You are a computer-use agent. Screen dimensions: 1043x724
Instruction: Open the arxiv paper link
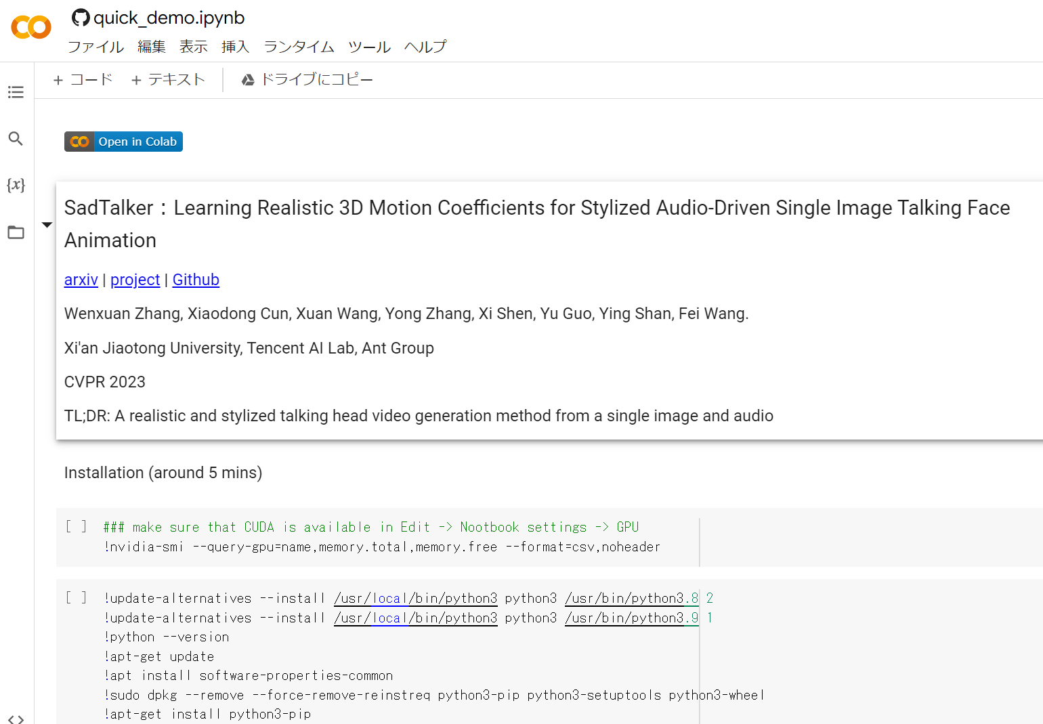click(x=81, y=280)
